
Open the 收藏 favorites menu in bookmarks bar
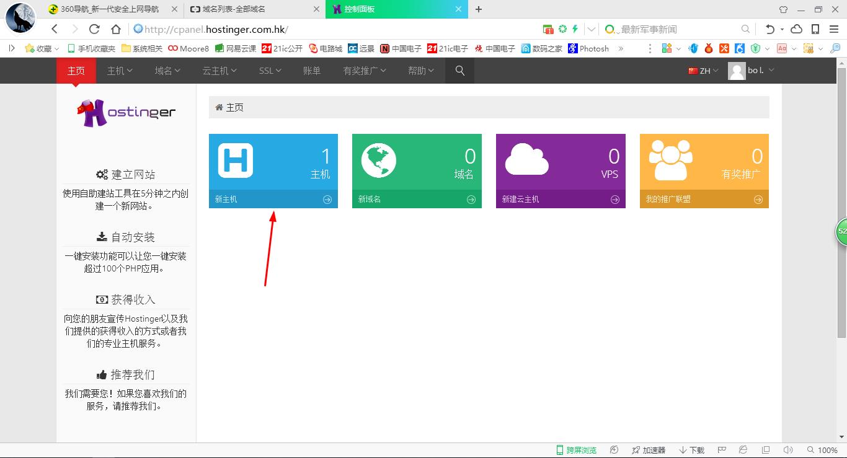[x=42, y=48]
